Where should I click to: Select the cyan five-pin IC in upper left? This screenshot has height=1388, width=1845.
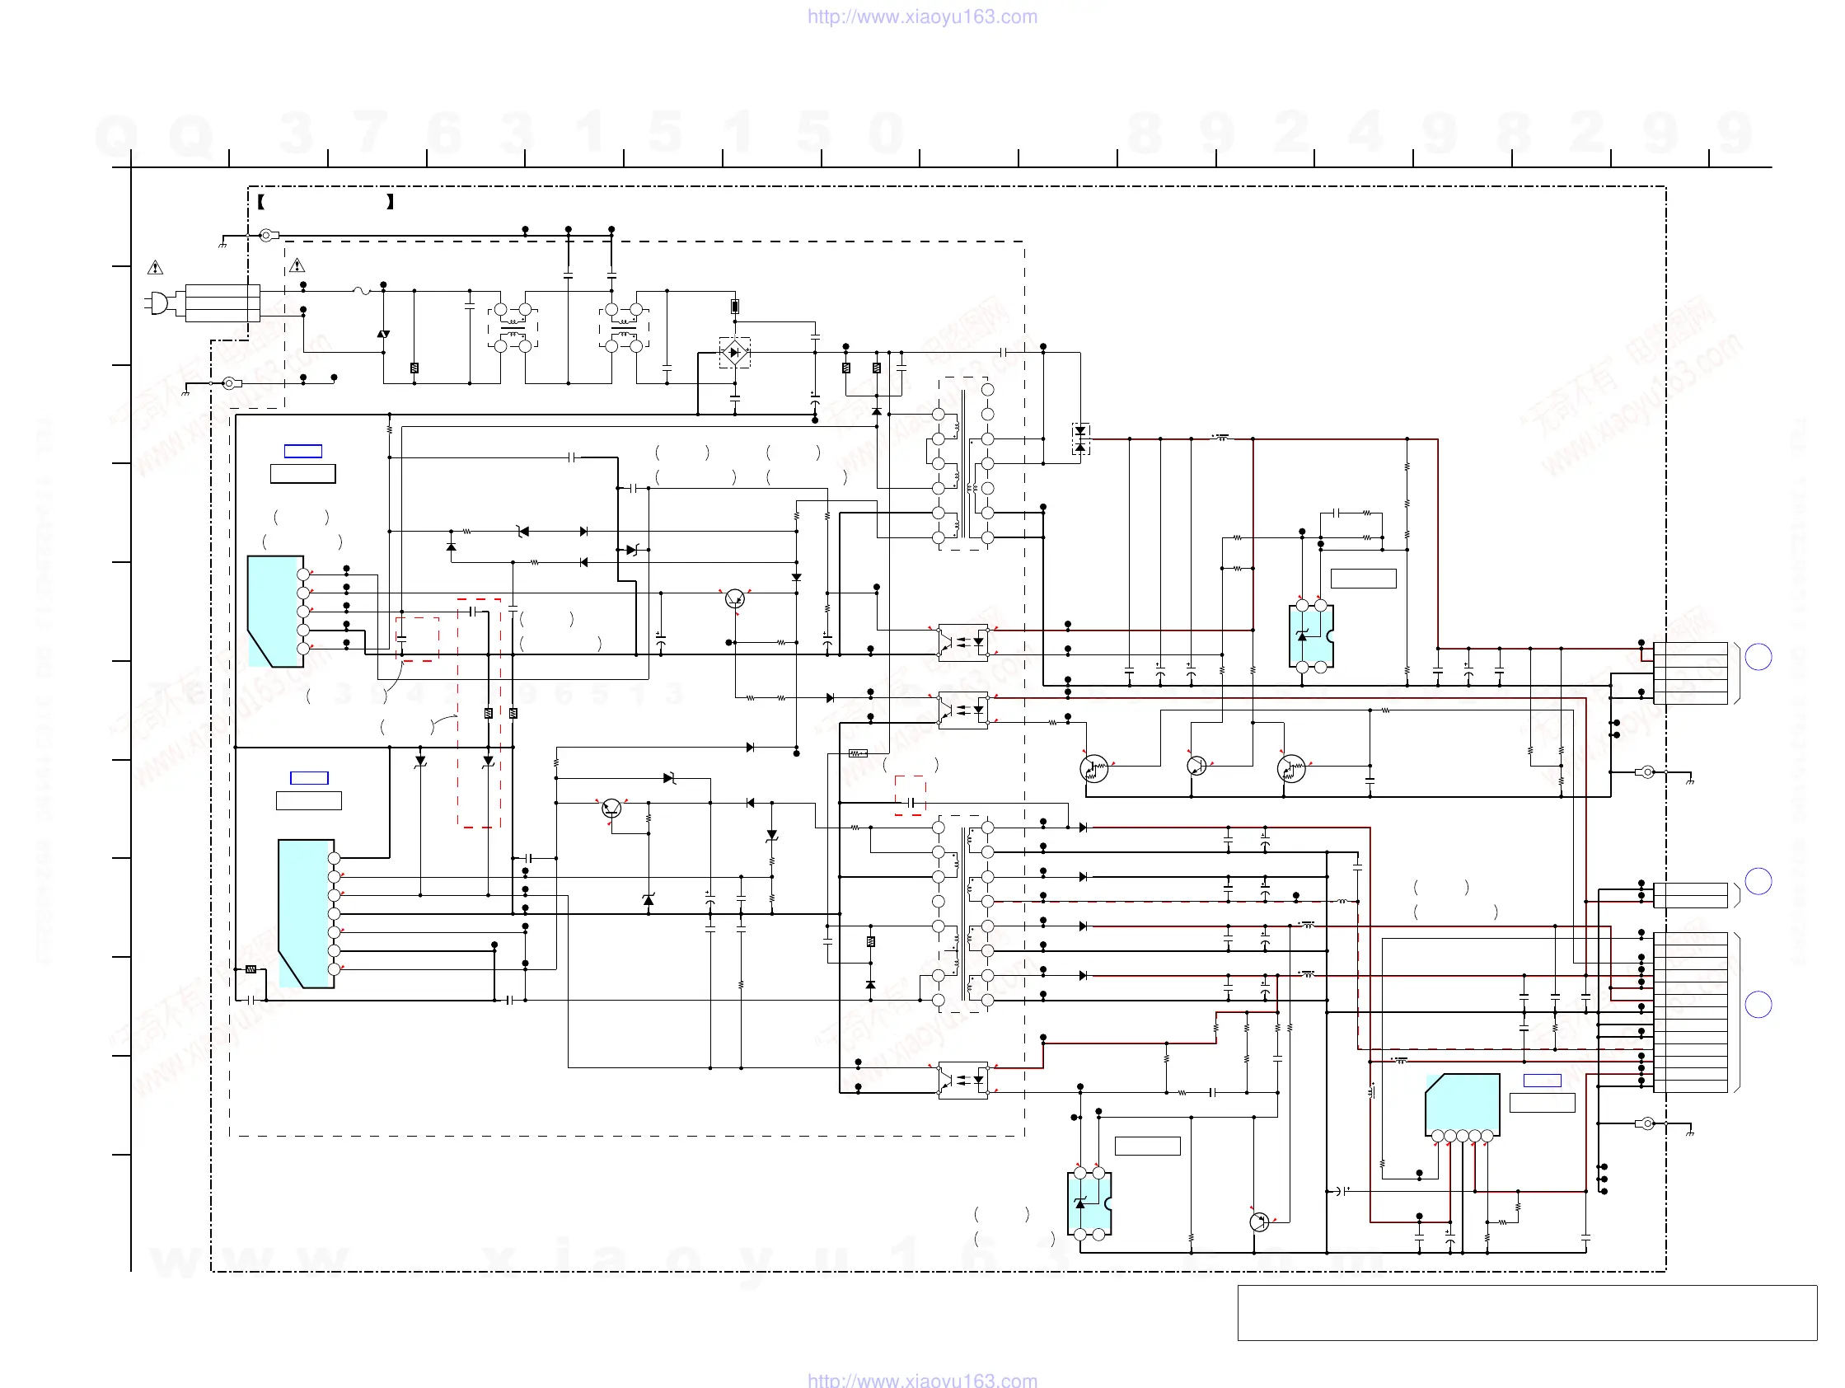point(275,611)
